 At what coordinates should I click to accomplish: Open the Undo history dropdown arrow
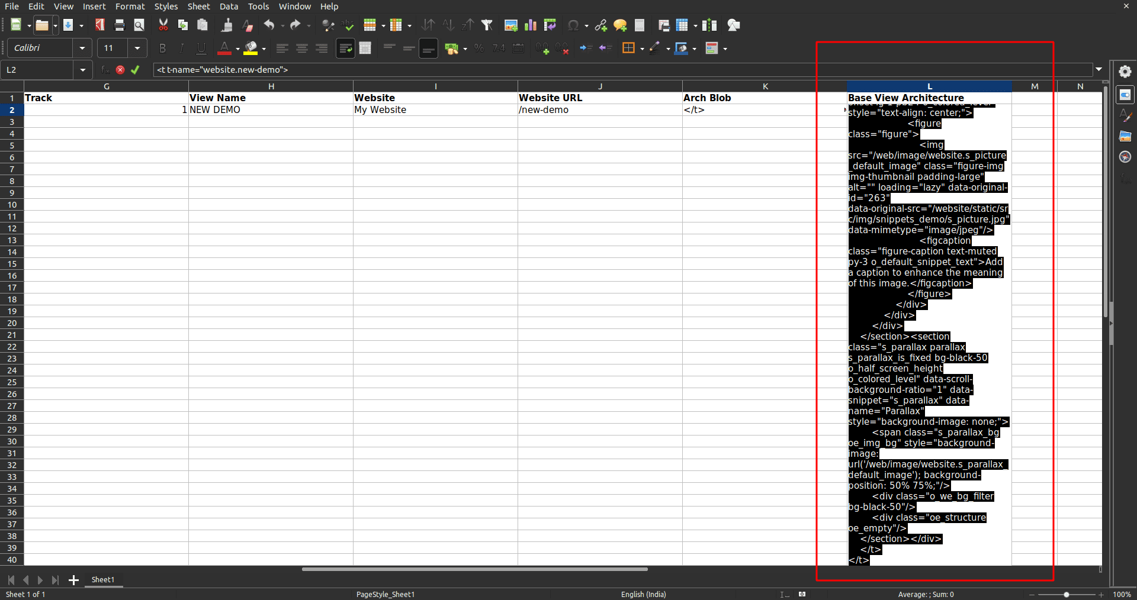pos(282,25)
